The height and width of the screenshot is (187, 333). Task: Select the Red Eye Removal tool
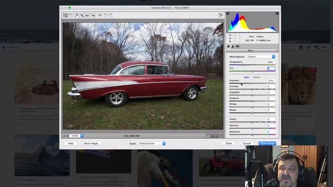(x=93, y=15)
